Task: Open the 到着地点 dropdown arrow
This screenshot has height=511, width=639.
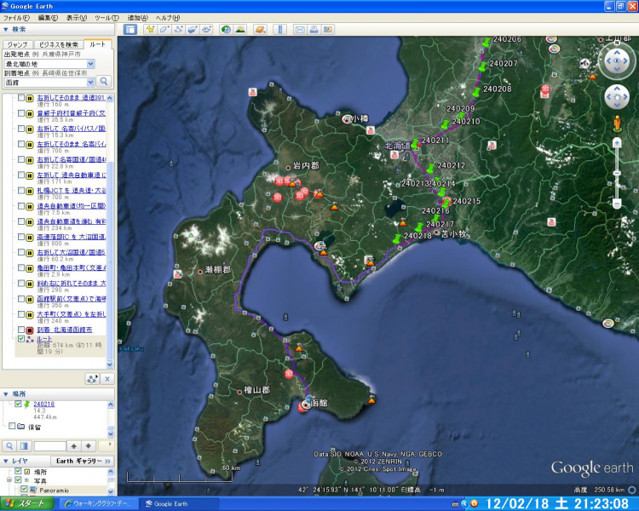Action: [x=91, y=83]
